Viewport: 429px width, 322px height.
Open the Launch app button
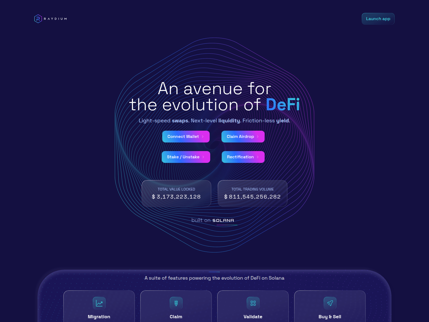[x=378, y=19]
